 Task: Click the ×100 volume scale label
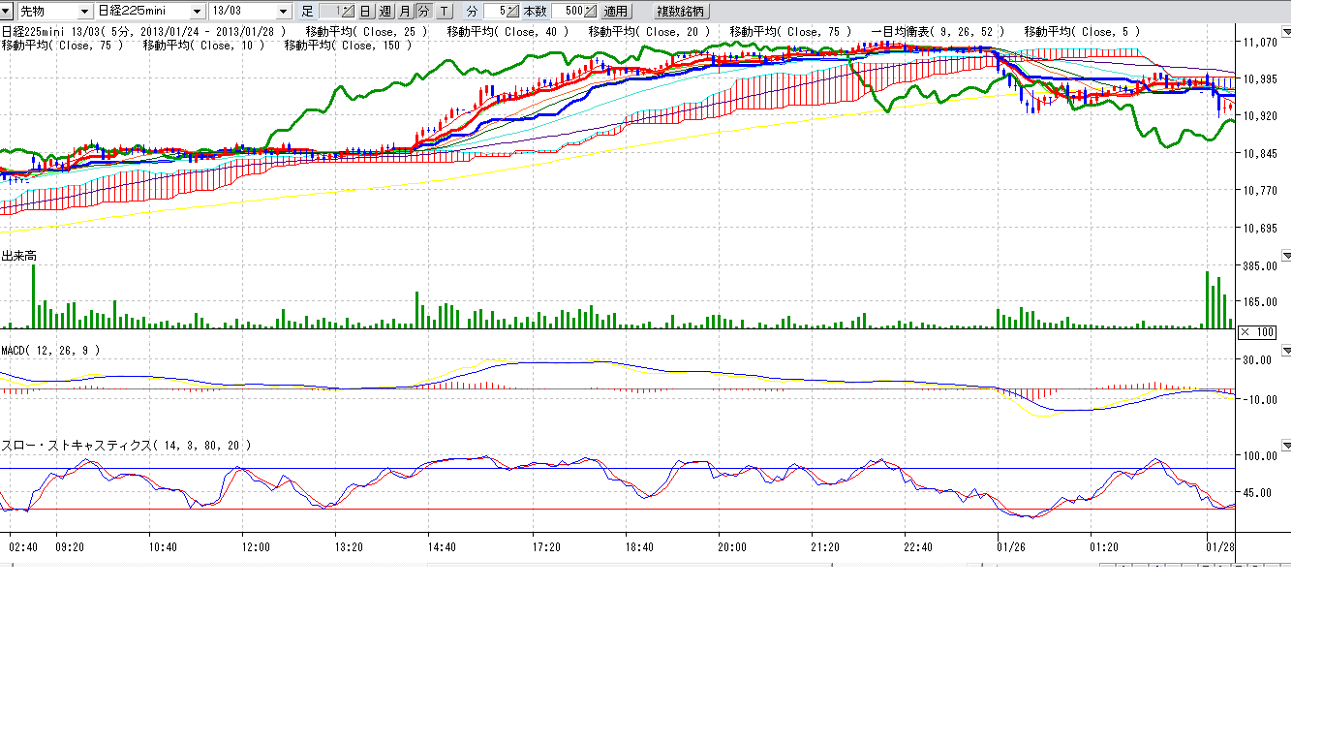pyautogui.click(x=1257, y=332)
